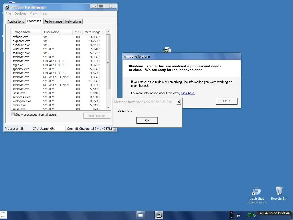Click process list scroll up arrow
This screenshot has width=293, height=220.
(x=108, y=32)
